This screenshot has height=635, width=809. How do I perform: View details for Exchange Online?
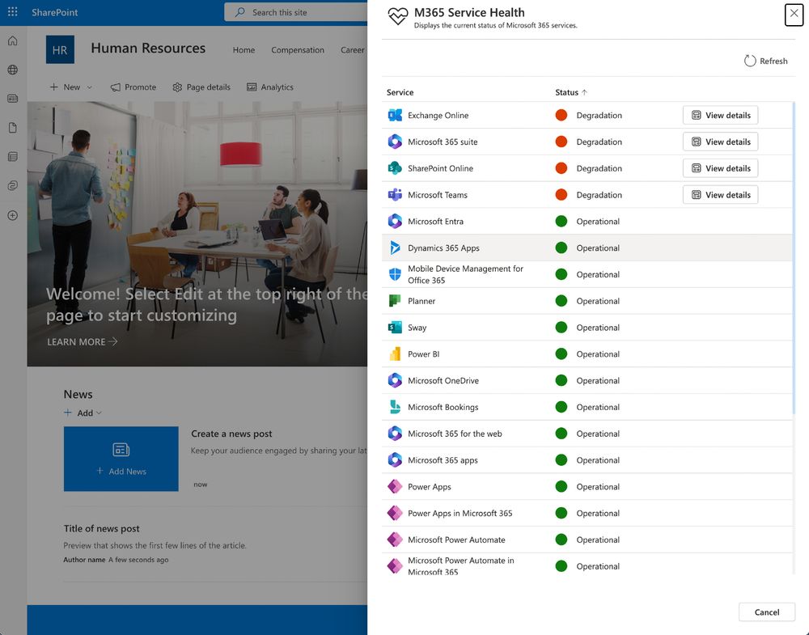click(x=720, y=115)
